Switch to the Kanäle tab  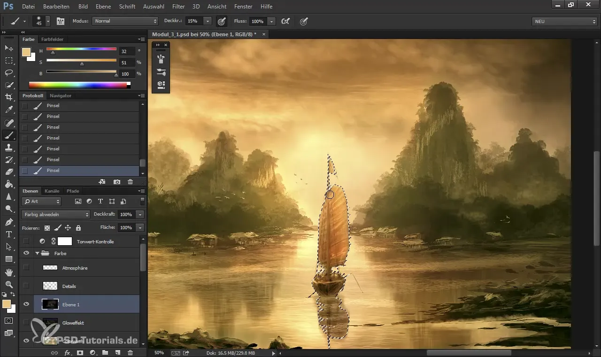coord(52,191)
